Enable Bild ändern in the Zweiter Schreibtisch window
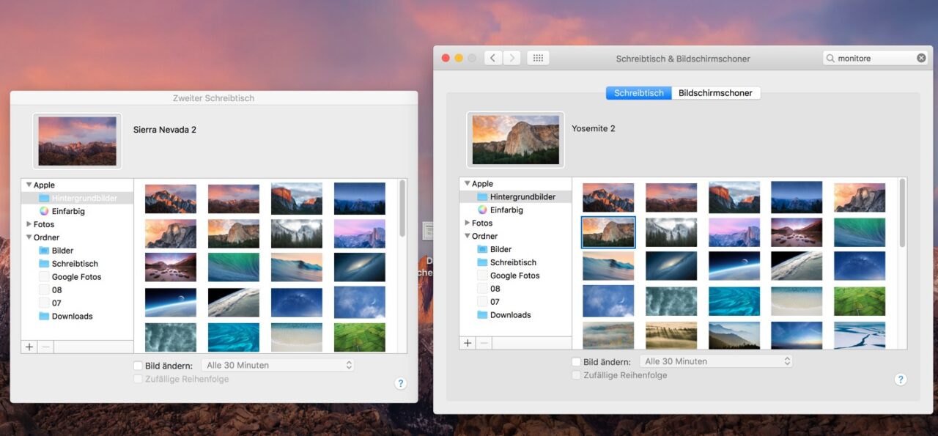The width and height of the screenshot is (938, 436). coord(137,364)
